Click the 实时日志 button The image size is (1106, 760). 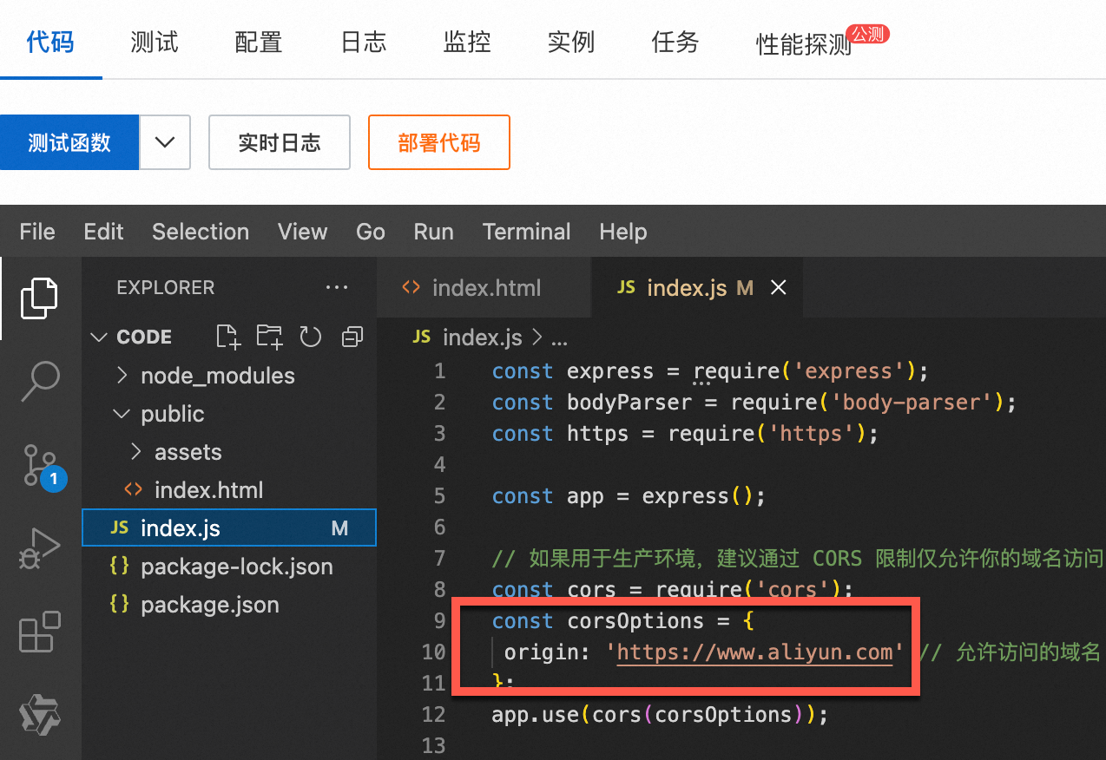[x=280, y=142]
